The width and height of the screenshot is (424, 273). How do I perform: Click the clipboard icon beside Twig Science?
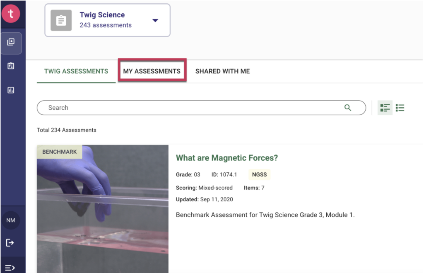click(x=61, y=20)
